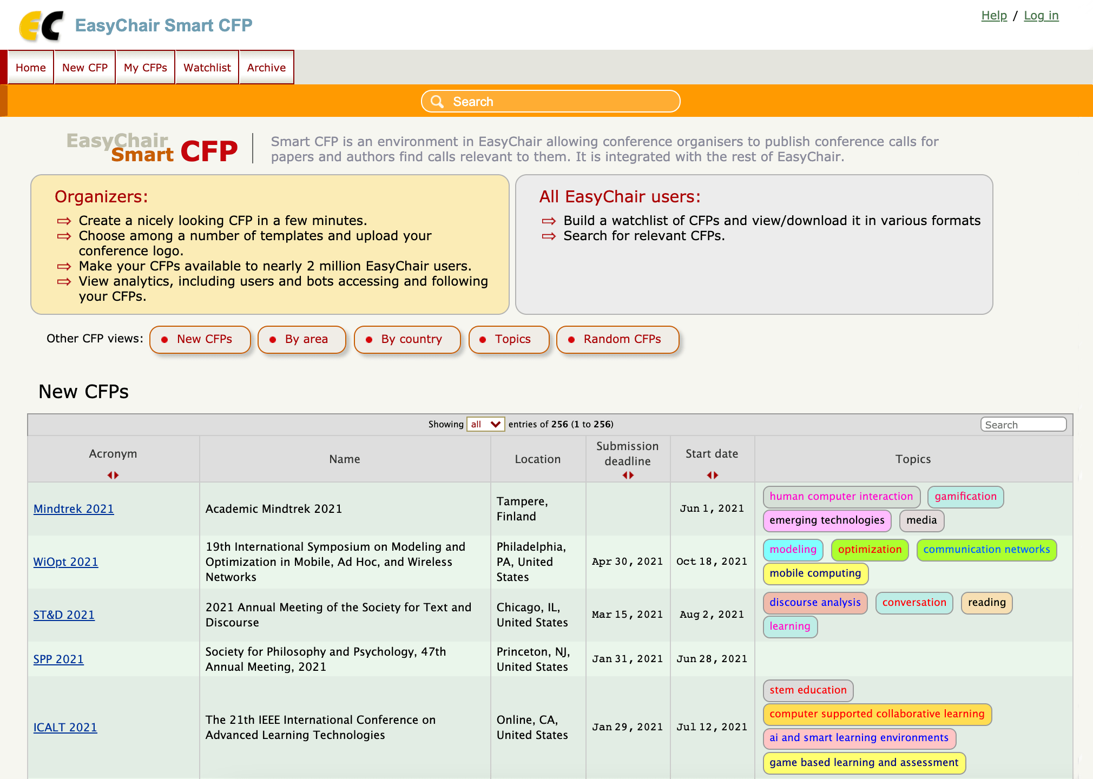1093x779 pixels.
Task: Select the New CFP tab
Action: point(85,68)
